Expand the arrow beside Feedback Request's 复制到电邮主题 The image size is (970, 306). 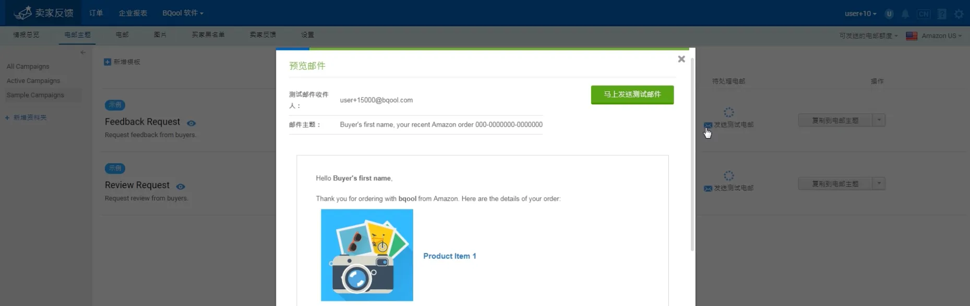879,120
